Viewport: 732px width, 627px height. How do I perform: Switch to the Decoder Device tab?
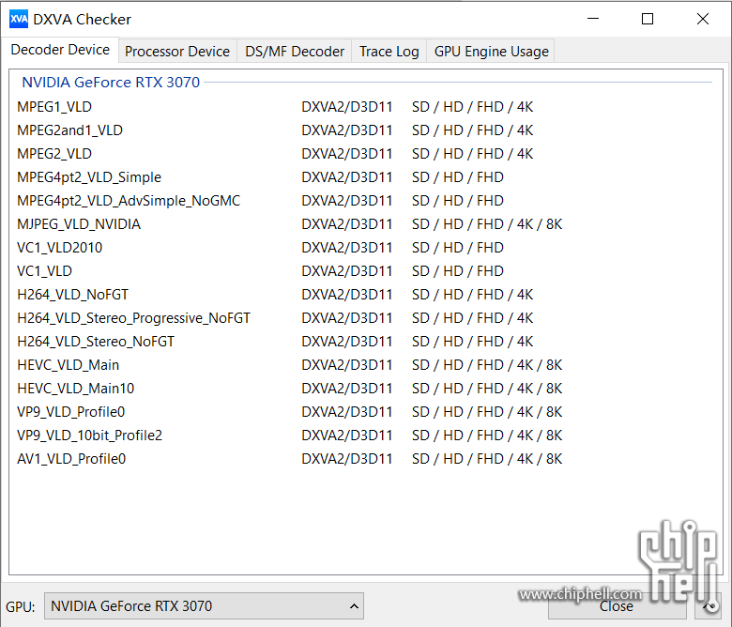coord(60,50)
